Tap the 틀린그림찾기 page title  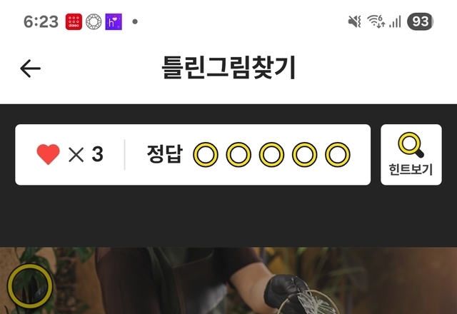[x=228, y=68]
